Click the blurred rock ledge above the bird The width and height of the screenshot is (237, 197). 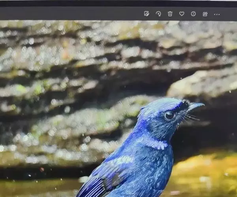118,51
